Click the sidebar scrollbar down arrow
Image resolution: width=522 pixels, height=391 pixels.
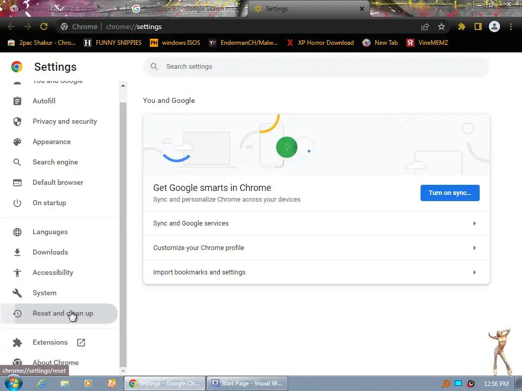(123, 371)
